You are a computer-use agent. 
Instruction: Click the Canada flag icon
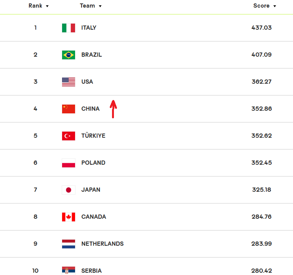click(x=69, y=217)
